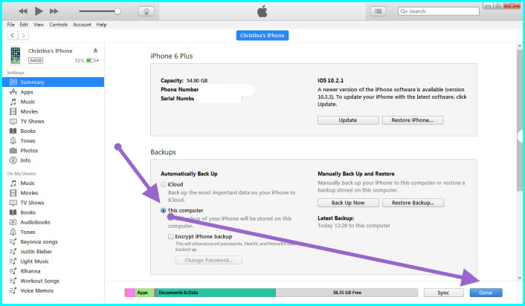The image size is (525, 306).
Task: Open the Account menu
Action: [82, 25]
